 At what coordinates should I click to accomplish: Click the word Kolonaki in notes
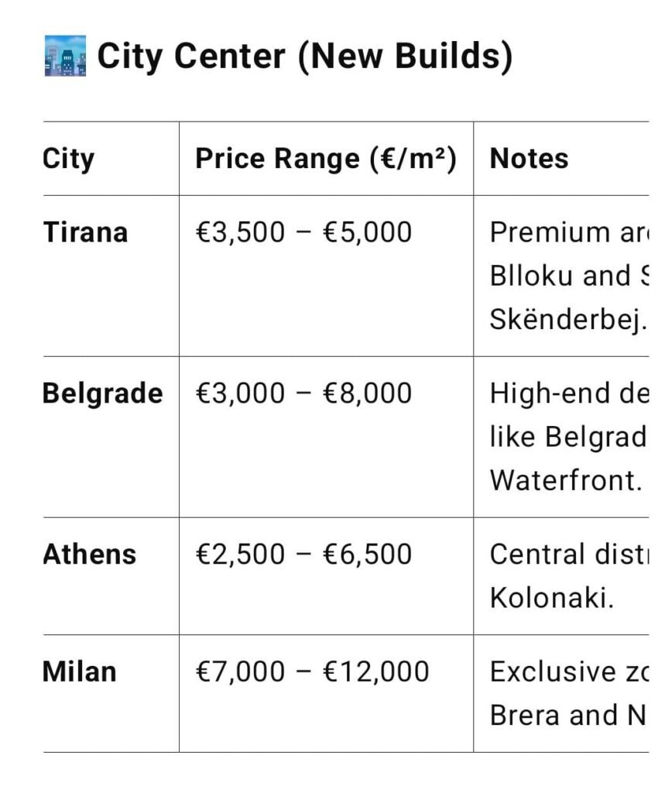pos(550,598)
